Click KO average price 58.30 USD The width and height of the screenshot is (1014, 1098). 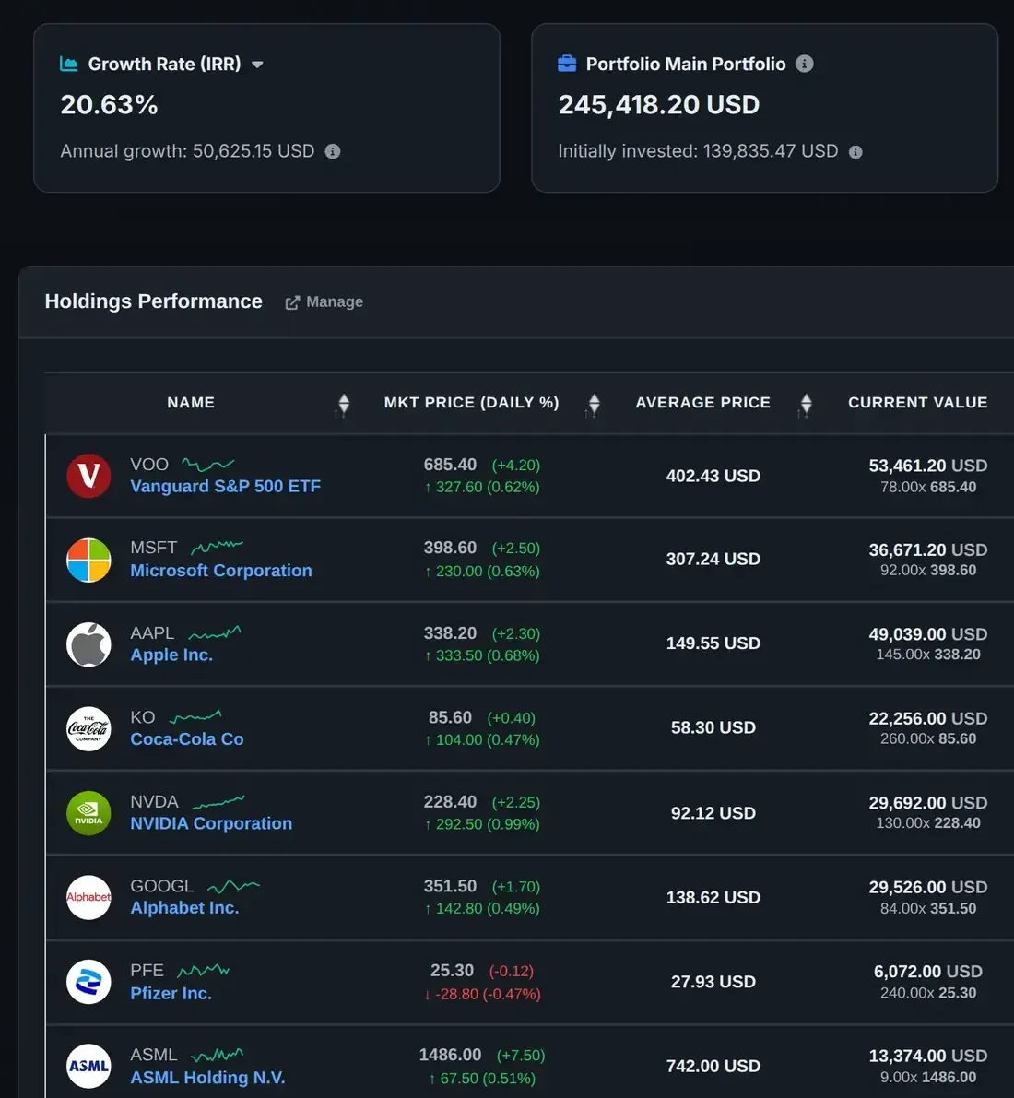point(713,727)
